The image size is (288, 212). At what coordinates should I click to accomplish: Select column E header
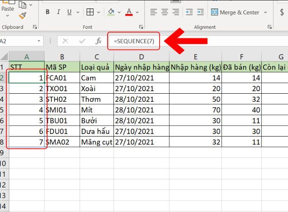tap(196, 57)
